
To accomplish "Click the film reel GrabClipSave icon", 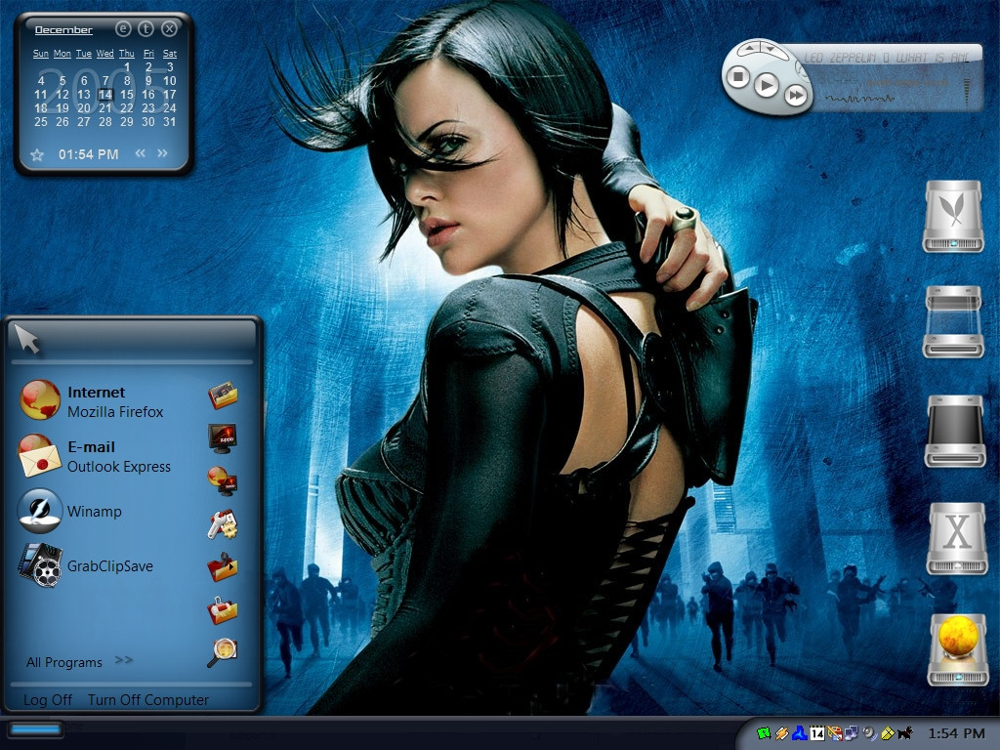I will tap(39, 565).
